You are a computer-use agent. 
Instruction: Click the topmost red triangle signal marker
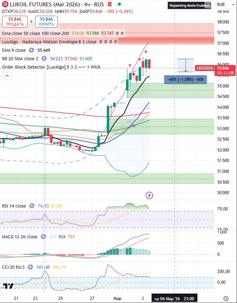[x=146, y=52]
